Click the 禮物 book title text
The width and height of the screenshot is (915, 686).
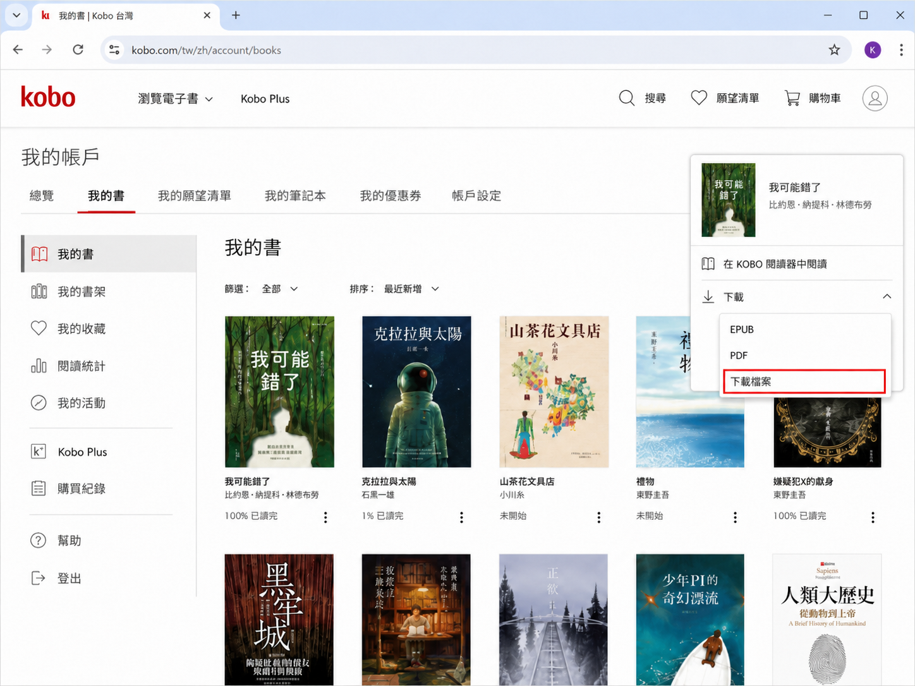tap(645, 481)
